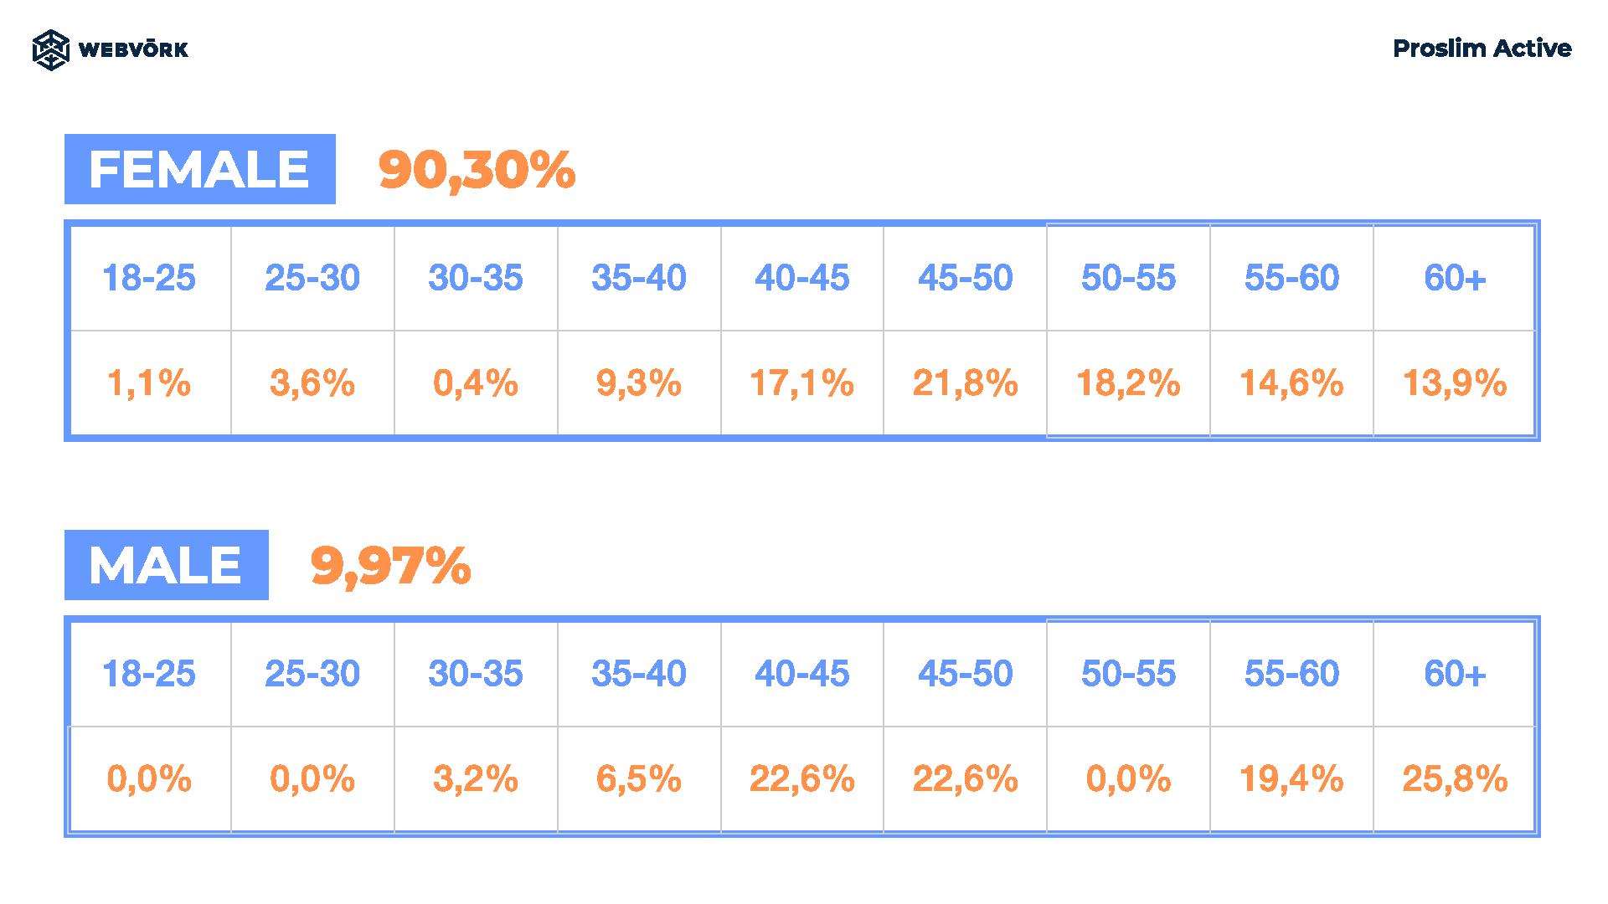Click the male 6,5% value cell

[x=639, y=779]
